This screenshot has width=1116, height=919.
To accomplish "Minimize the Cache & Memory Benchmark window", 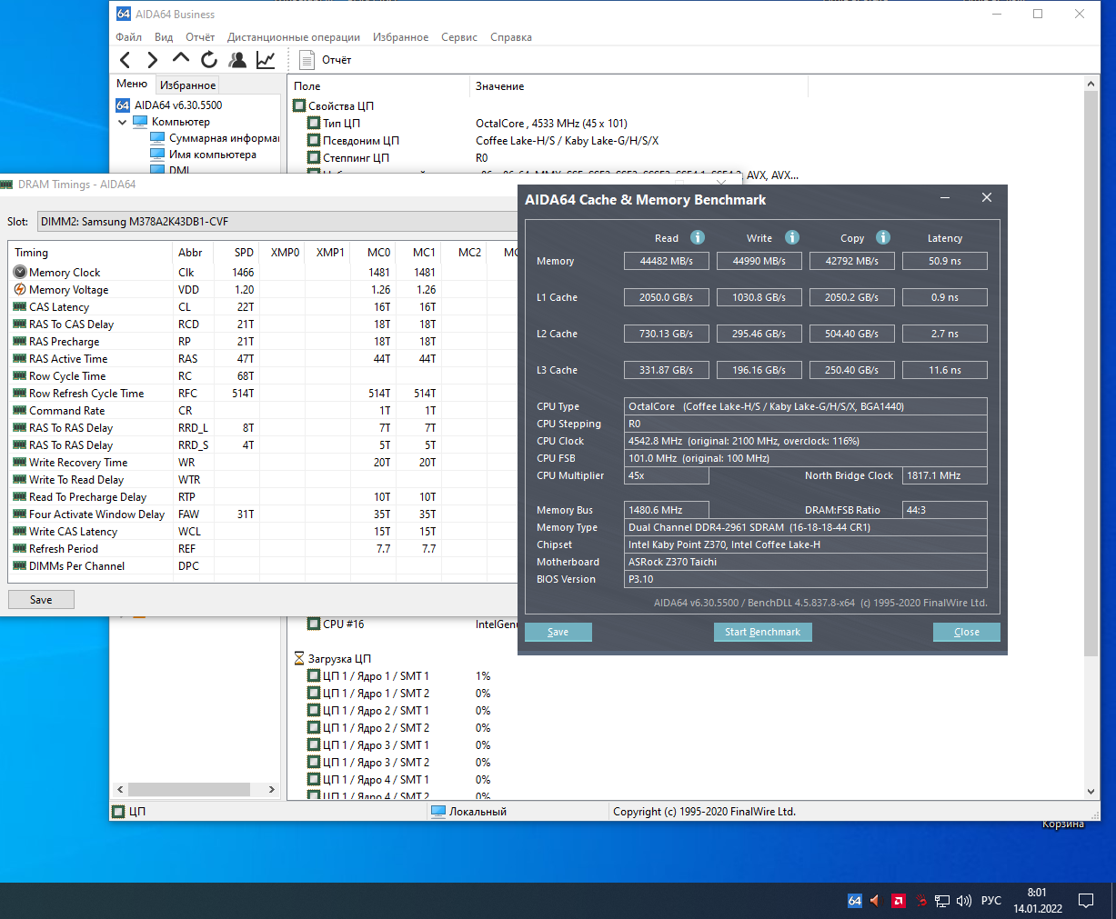I will click(945, 198).
